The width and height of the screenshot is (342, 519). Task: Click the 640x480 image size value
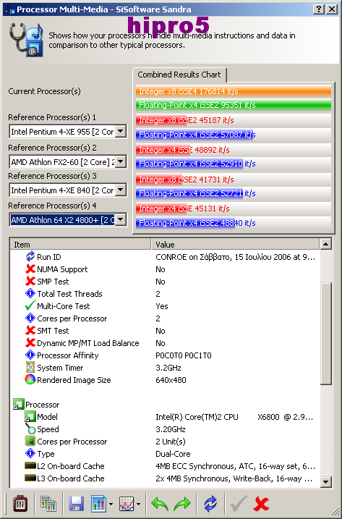click(x=171, y=380)
